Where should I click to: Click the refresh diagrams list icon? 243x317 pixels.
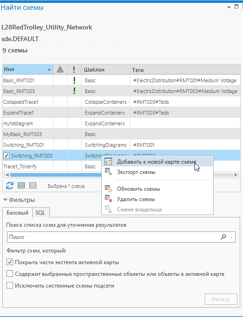(x=9, y=186)
